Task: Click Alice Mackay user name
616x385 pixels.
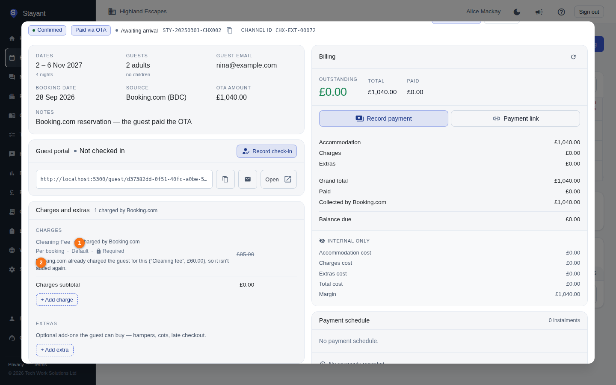Action: [483, 12]
